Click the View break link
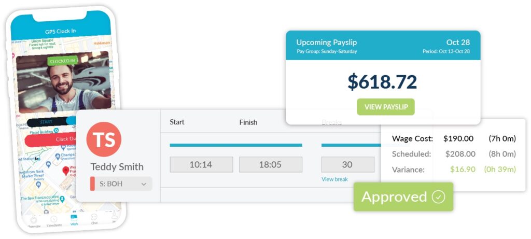531x239 pixels. (x=334, y=179)
